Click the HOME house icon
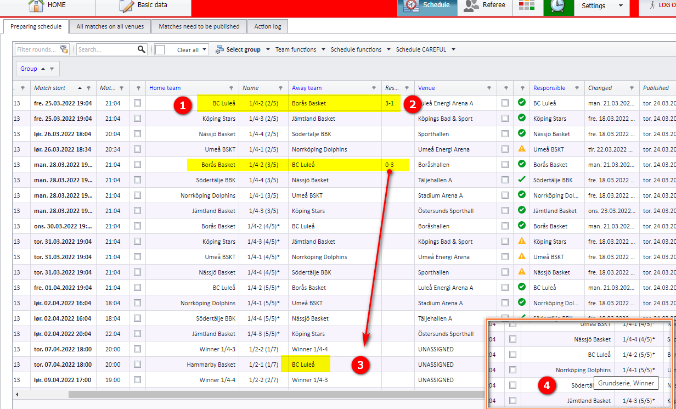The width and height of the screenshot is (676, 409). (36, 5)
